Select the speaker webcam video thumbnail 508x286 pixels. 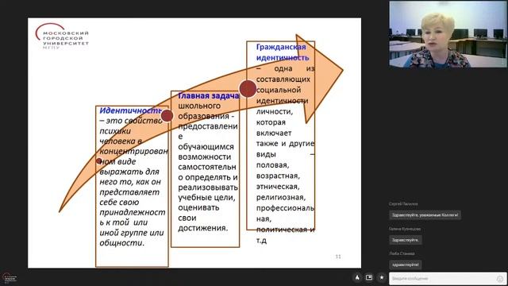pos(448,34)
